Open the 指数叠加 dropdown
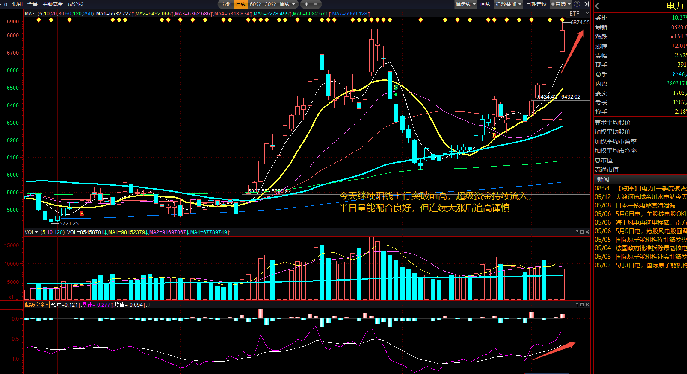Image resolution: width=687 pixels, height=374 pixels. [x=508, y=4]
